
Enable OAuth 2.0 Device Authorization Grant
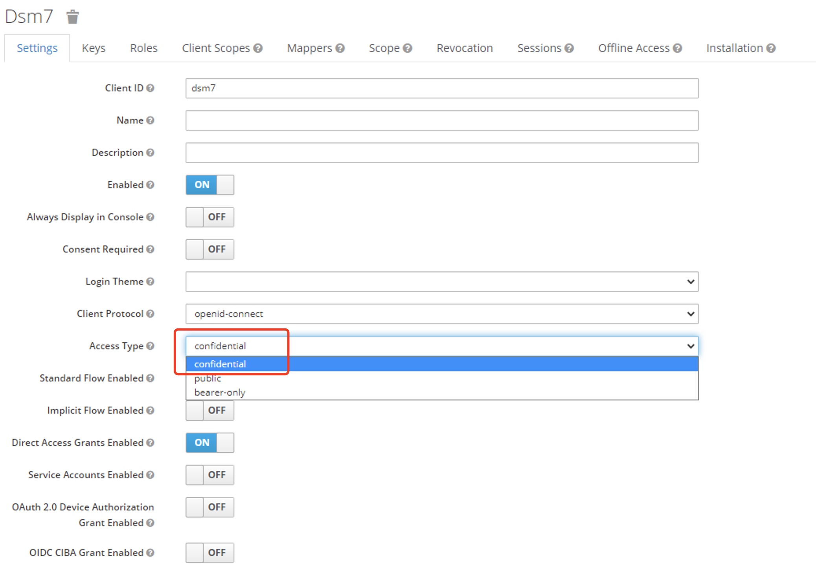coord(210,507)
